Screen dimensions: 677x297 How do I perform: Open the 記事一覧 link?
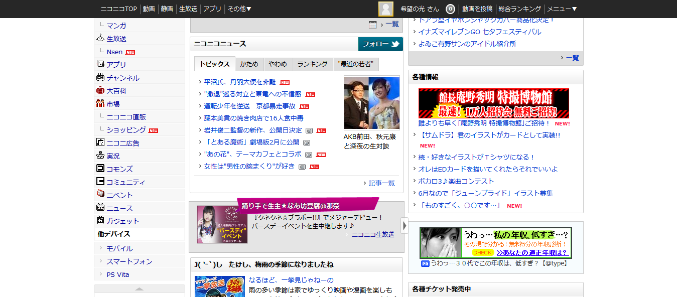coord(382,183)
